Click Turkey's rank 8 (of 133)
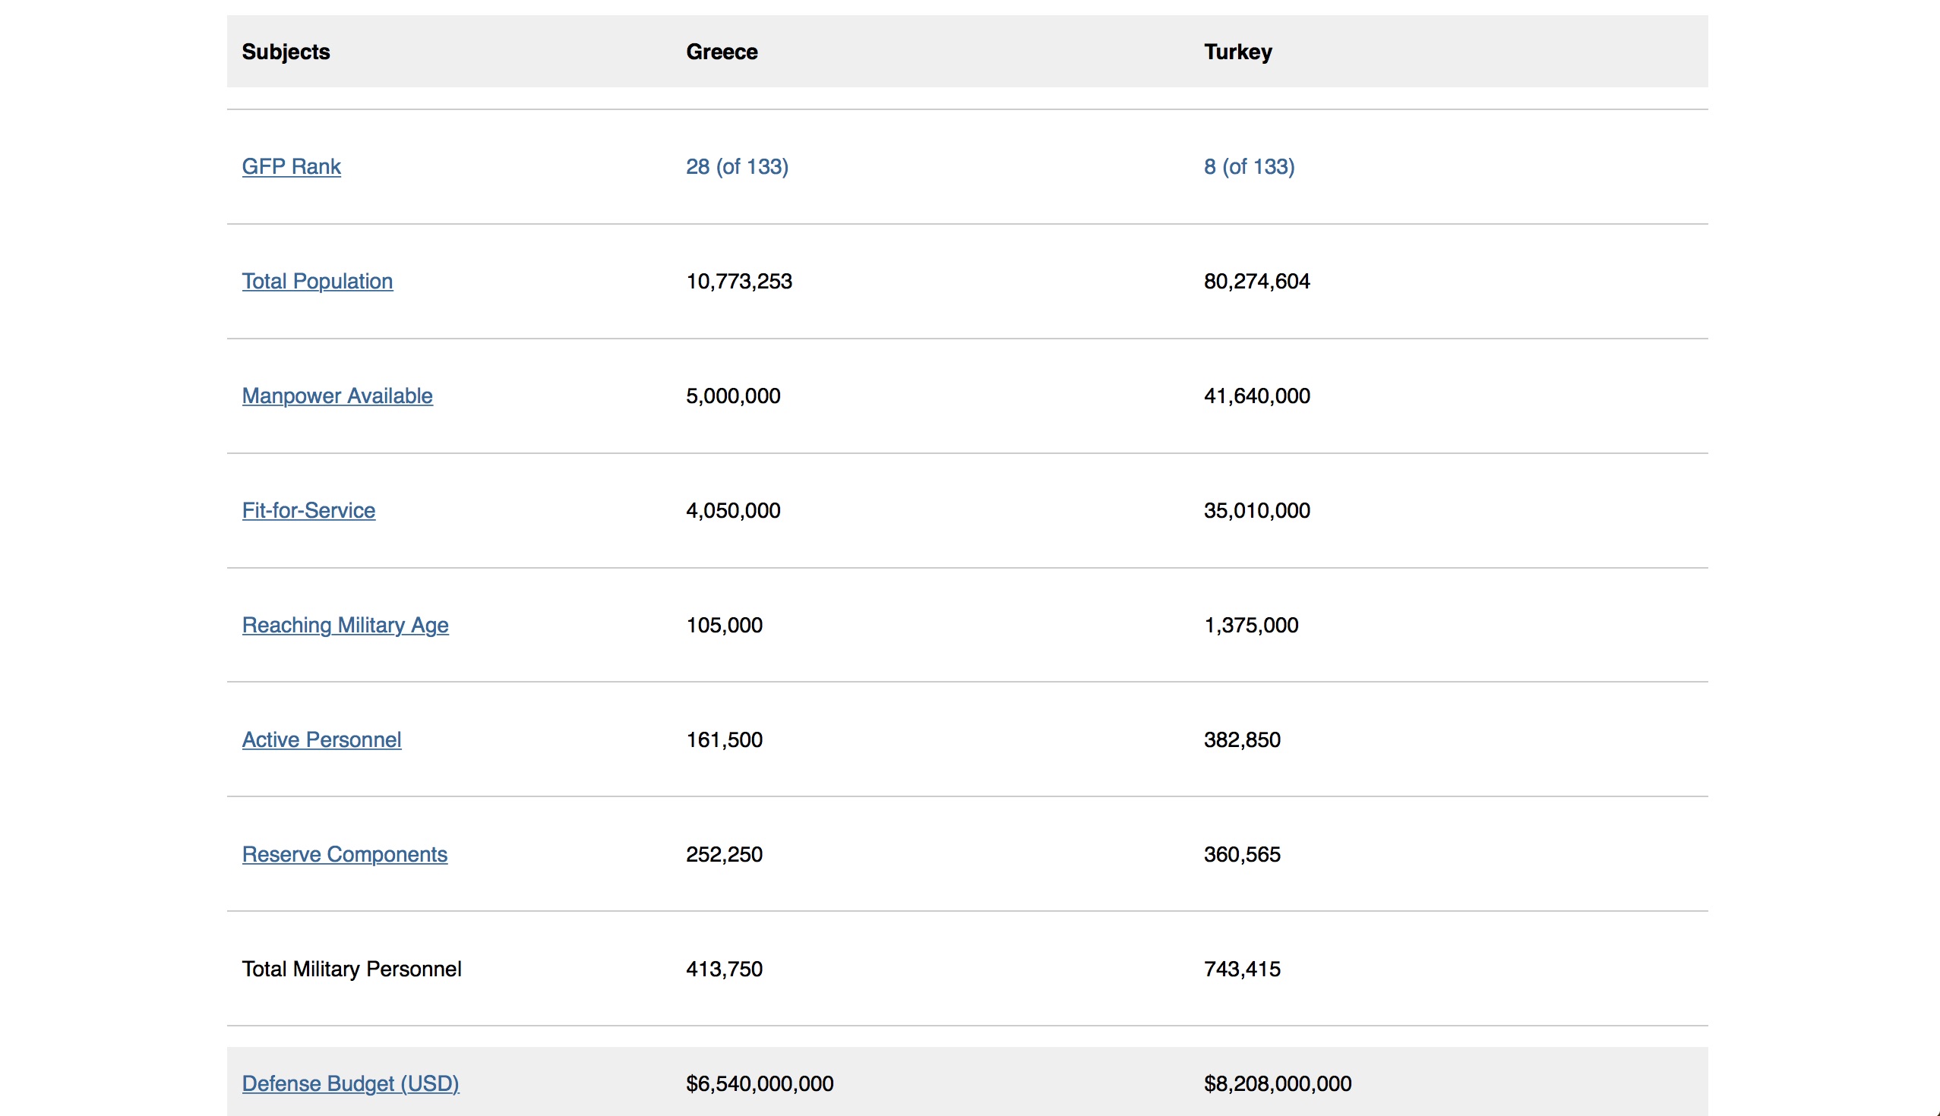The width and height of the screenshot is (1940, 1116). coord(1248,166)
